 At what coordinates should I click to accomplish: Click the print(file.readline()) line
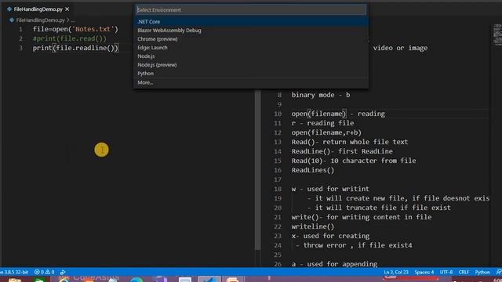coord(75,48)
